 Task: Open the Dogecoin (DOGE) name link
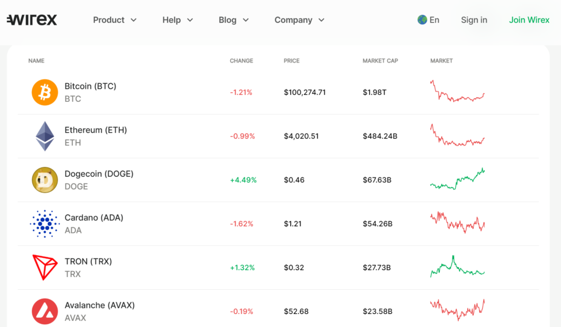[99, 174]
